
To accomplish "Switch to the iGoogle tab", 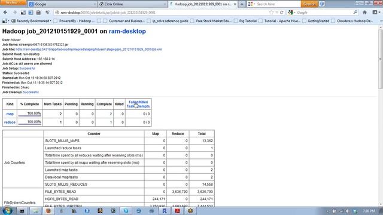I will click(x=62, y=4).
